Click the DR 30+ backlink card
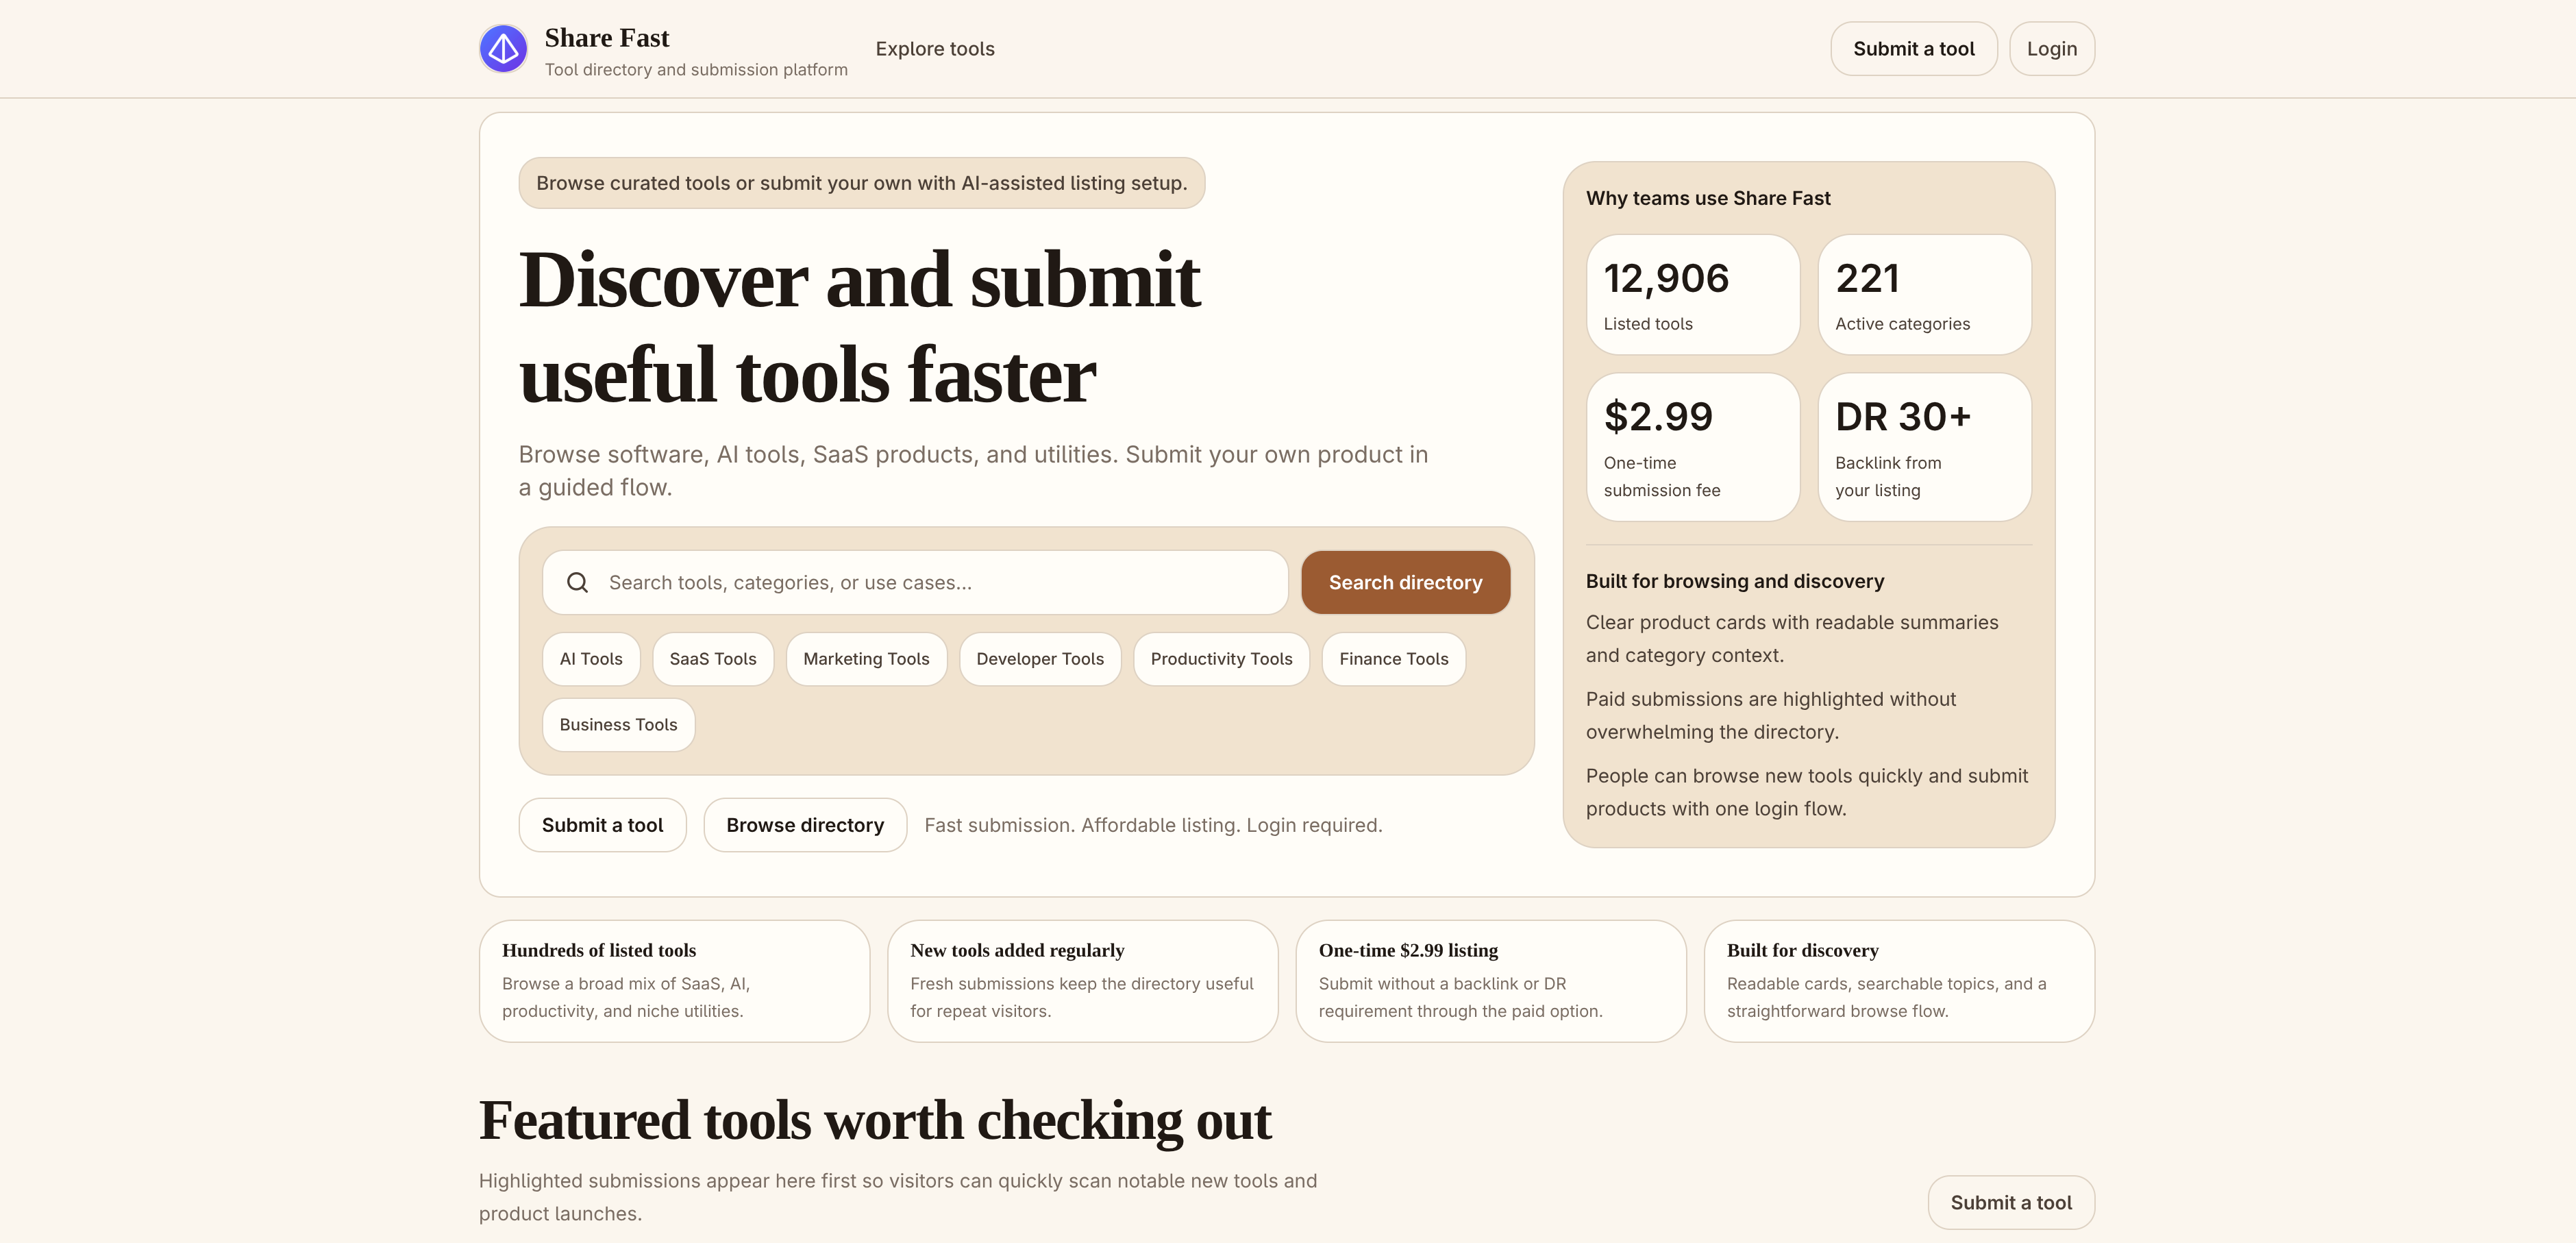This screenshot has height=1243, width=2576. point(1924,447)
